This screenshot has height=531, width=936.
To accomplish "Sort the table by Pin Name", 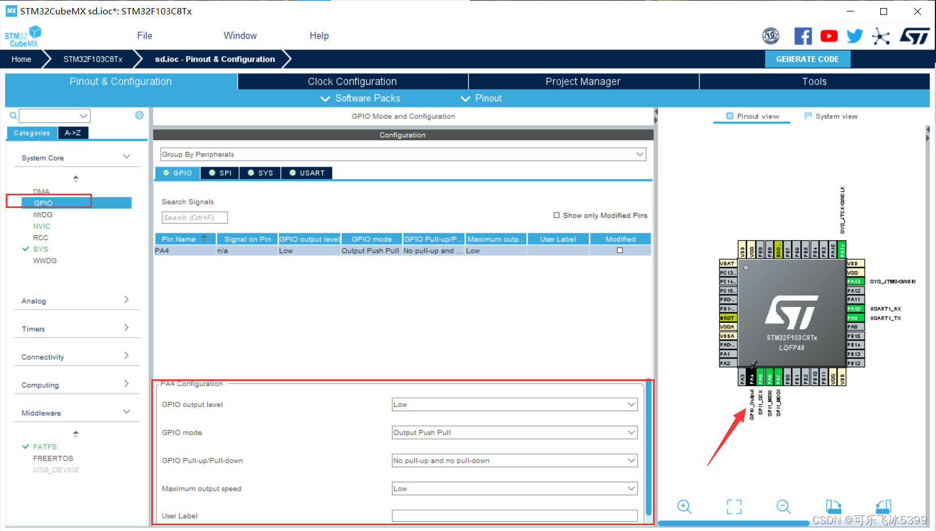I will pos(185,239).
